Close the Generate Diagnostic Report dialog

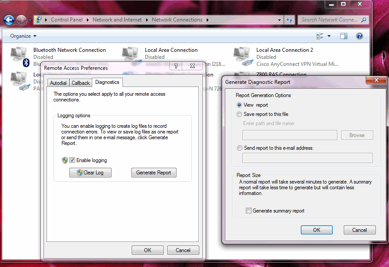[376, 80]
